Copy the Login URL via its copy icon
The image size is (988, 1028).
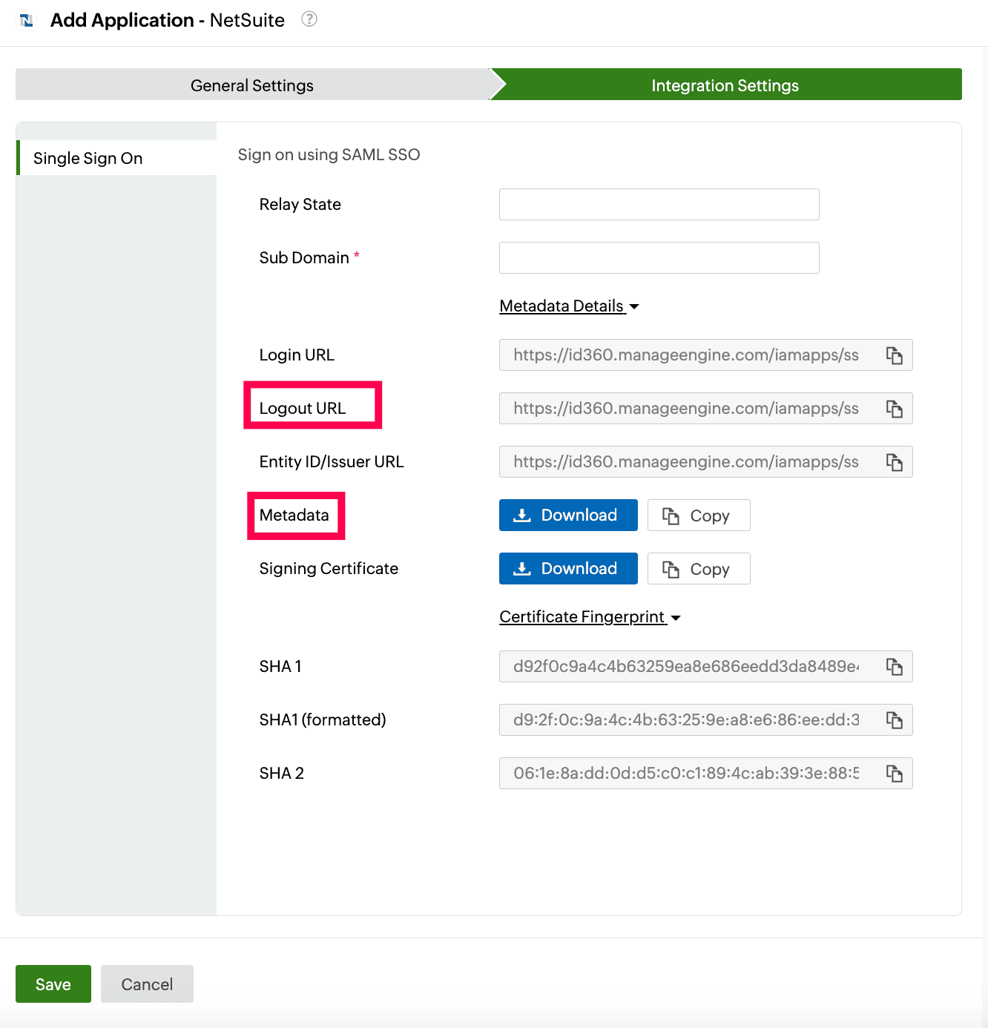coord(894,355)
